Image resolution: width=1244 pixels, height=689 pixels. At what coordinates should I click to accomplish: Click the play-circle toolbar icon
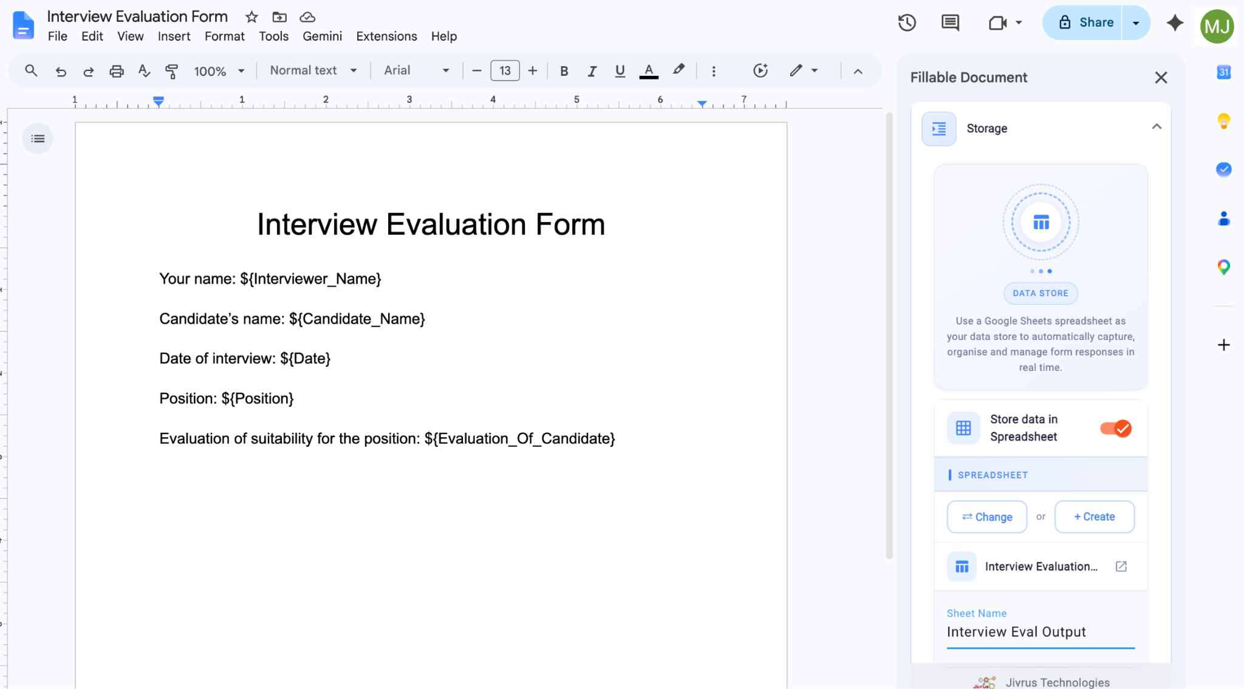(x=760, y=70)
